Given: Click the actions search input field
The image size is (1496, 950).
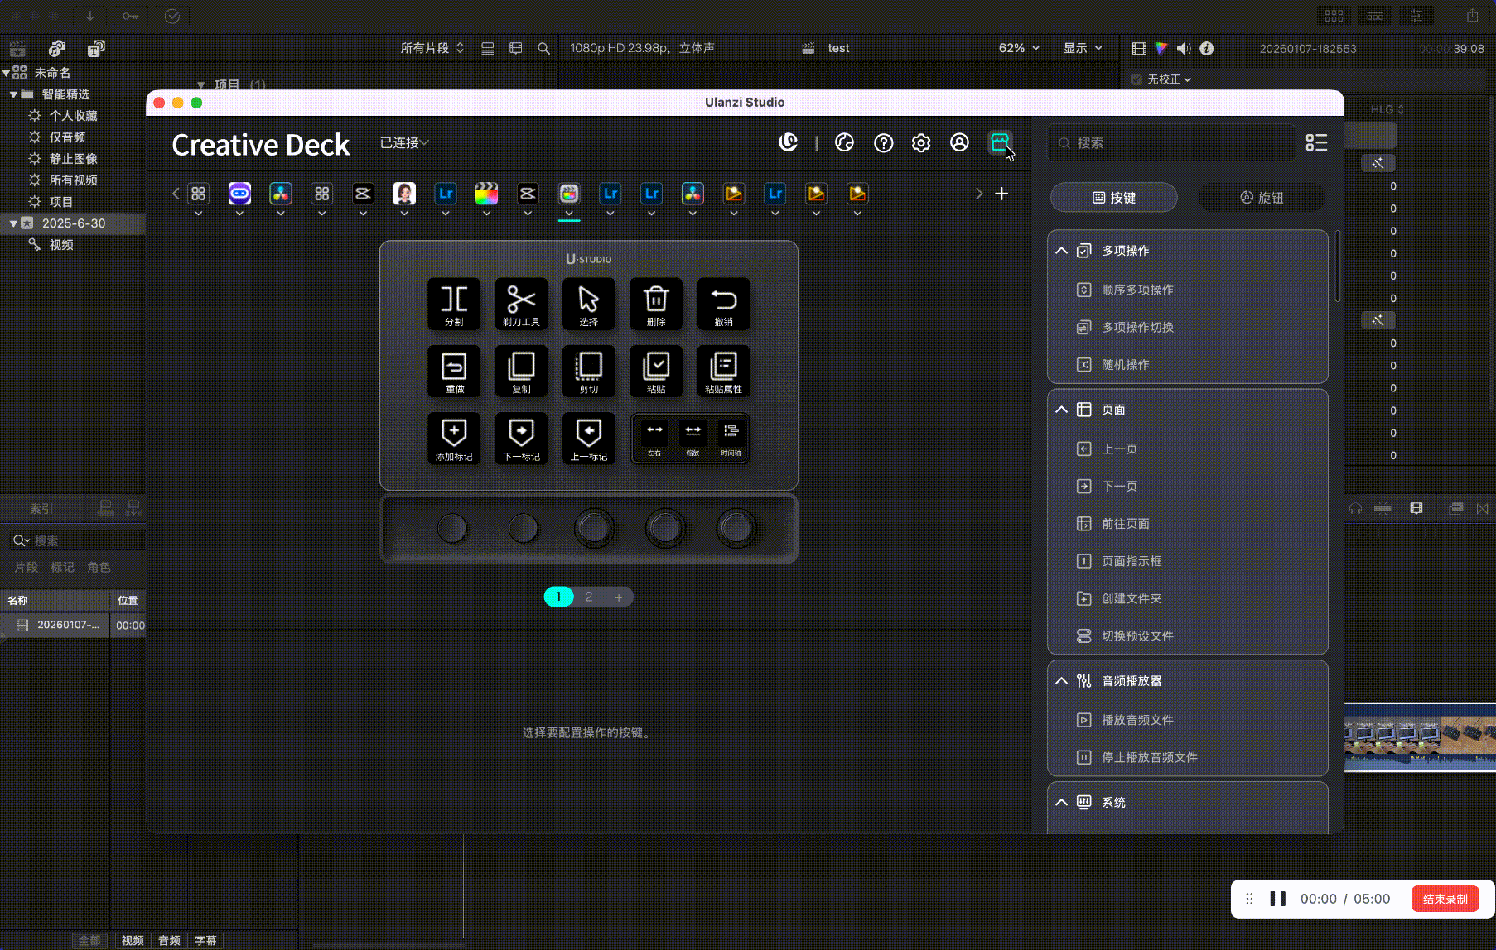Looking at the screenshot, I should click(1170, 142).
